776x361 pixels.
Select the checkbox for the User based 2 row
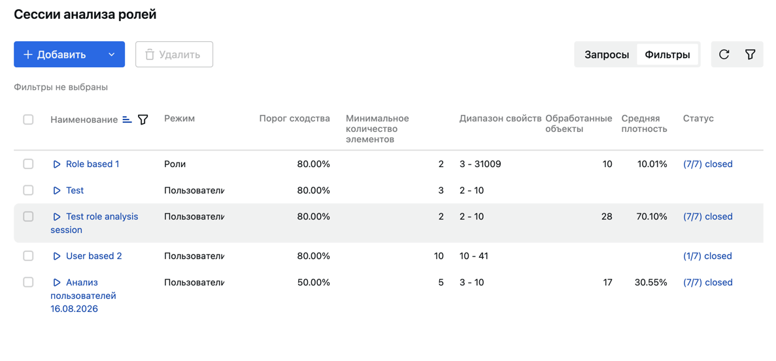click(x=28, y=256)
